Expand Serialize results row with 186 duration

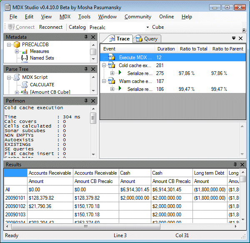click(112, 89)
